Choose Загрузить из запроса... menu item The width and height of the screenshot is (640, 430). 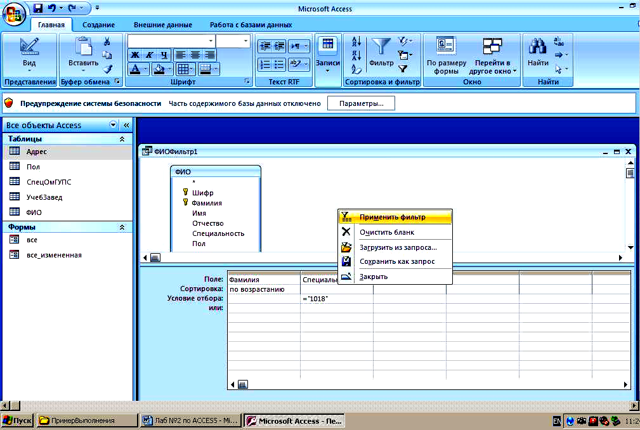coord(395,247)
